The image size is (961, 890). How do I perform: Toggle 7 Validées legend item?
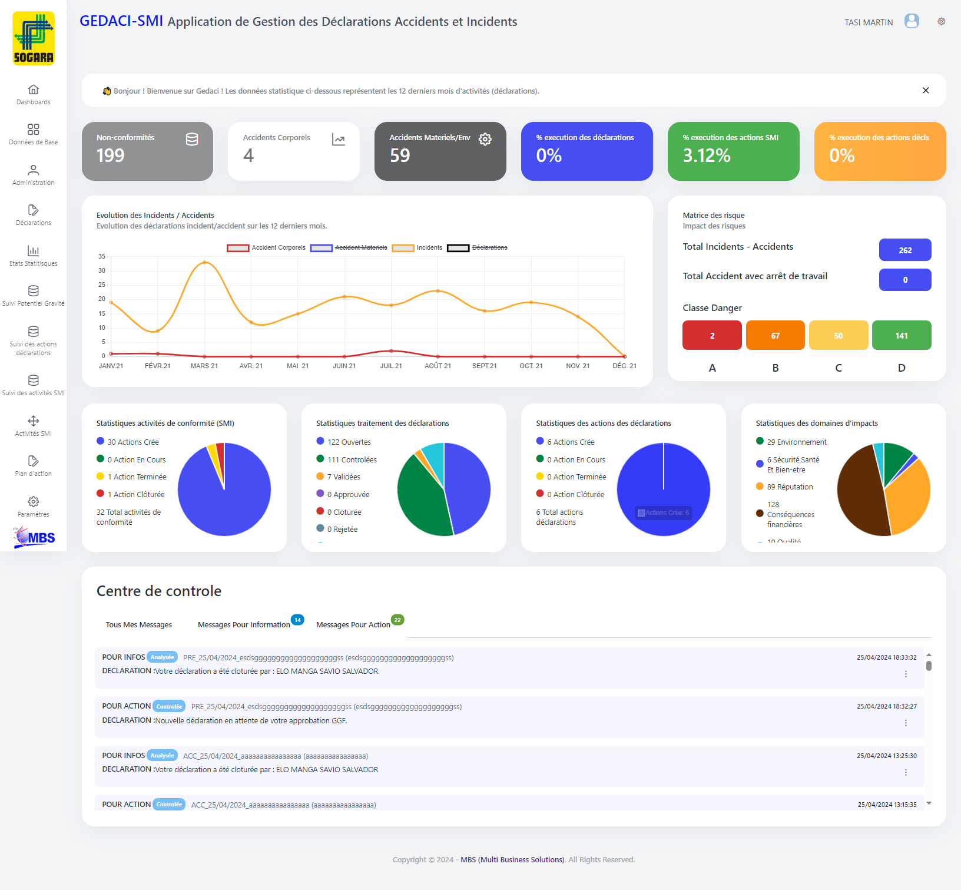point(339,477)
